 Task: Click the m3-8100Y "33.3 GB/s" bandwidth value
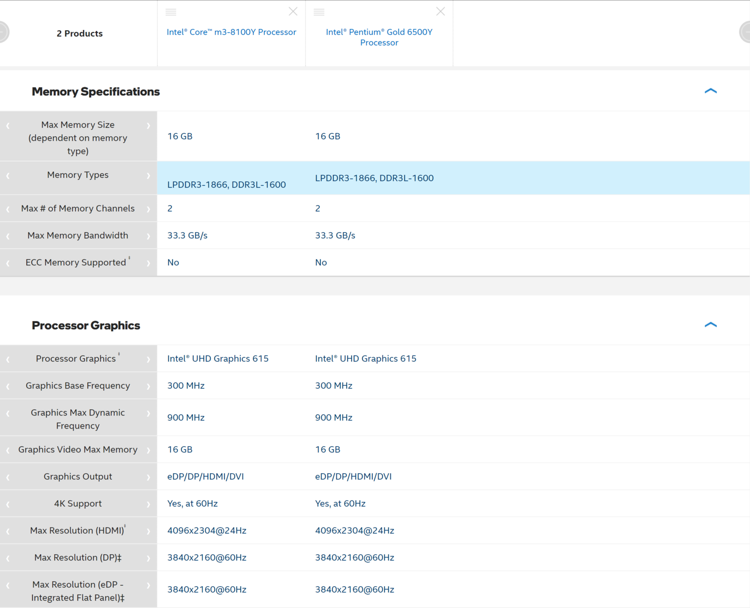(187, 235)
